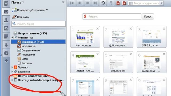
Task: Click the key password manager icon
Action: (111, 3)
